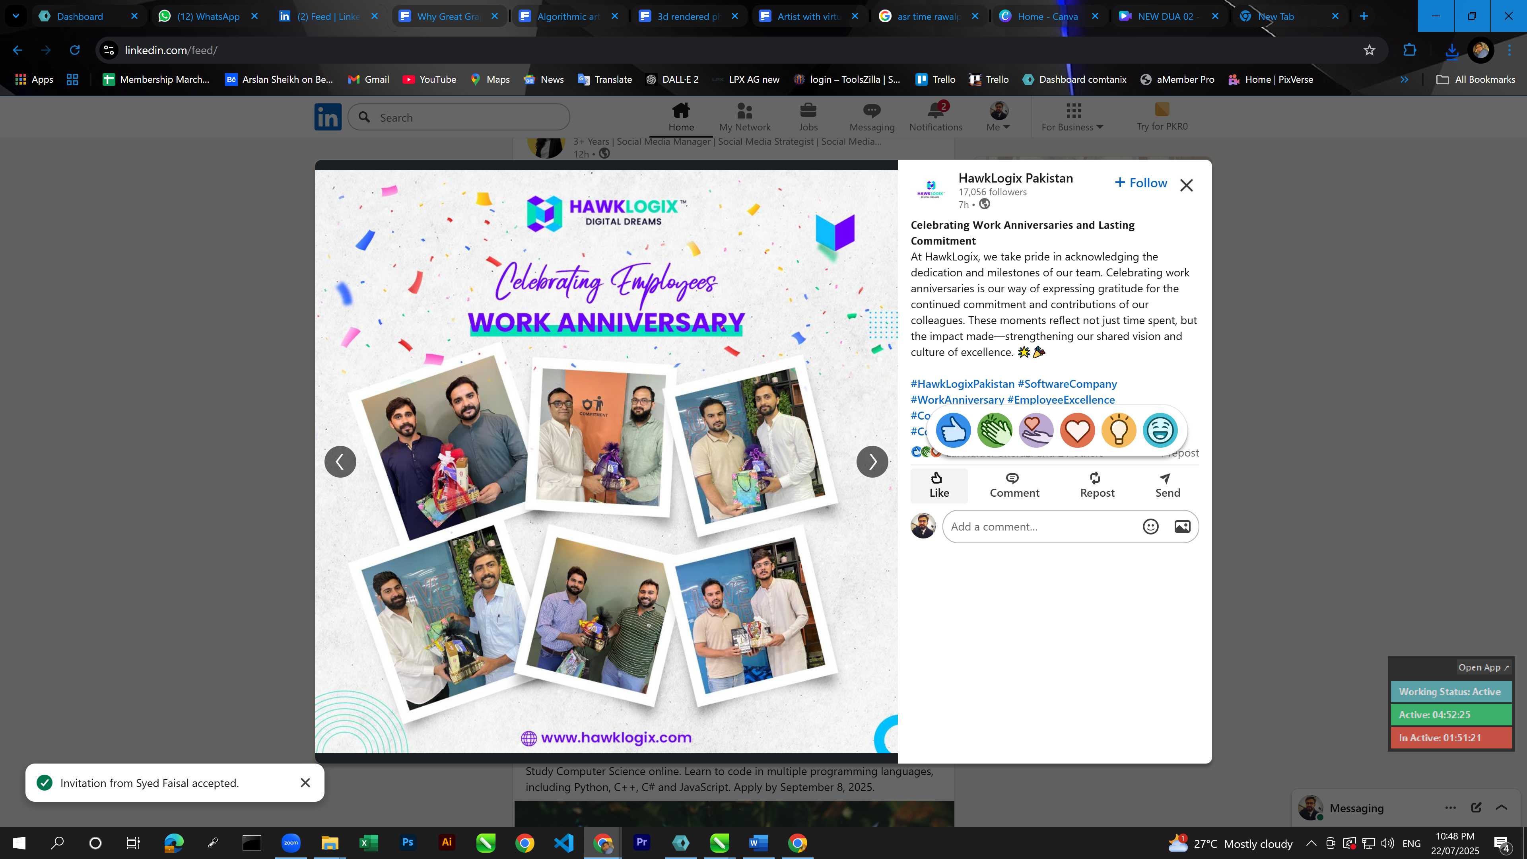Open the YouTube bookmark
The width and height of the screenshot is (1527, 859).
tap(429, 80)
